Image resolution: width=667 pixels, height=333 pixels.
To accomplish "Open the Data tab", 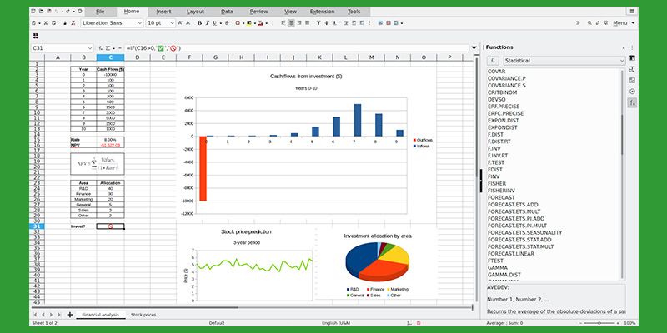I will [227, 12].
